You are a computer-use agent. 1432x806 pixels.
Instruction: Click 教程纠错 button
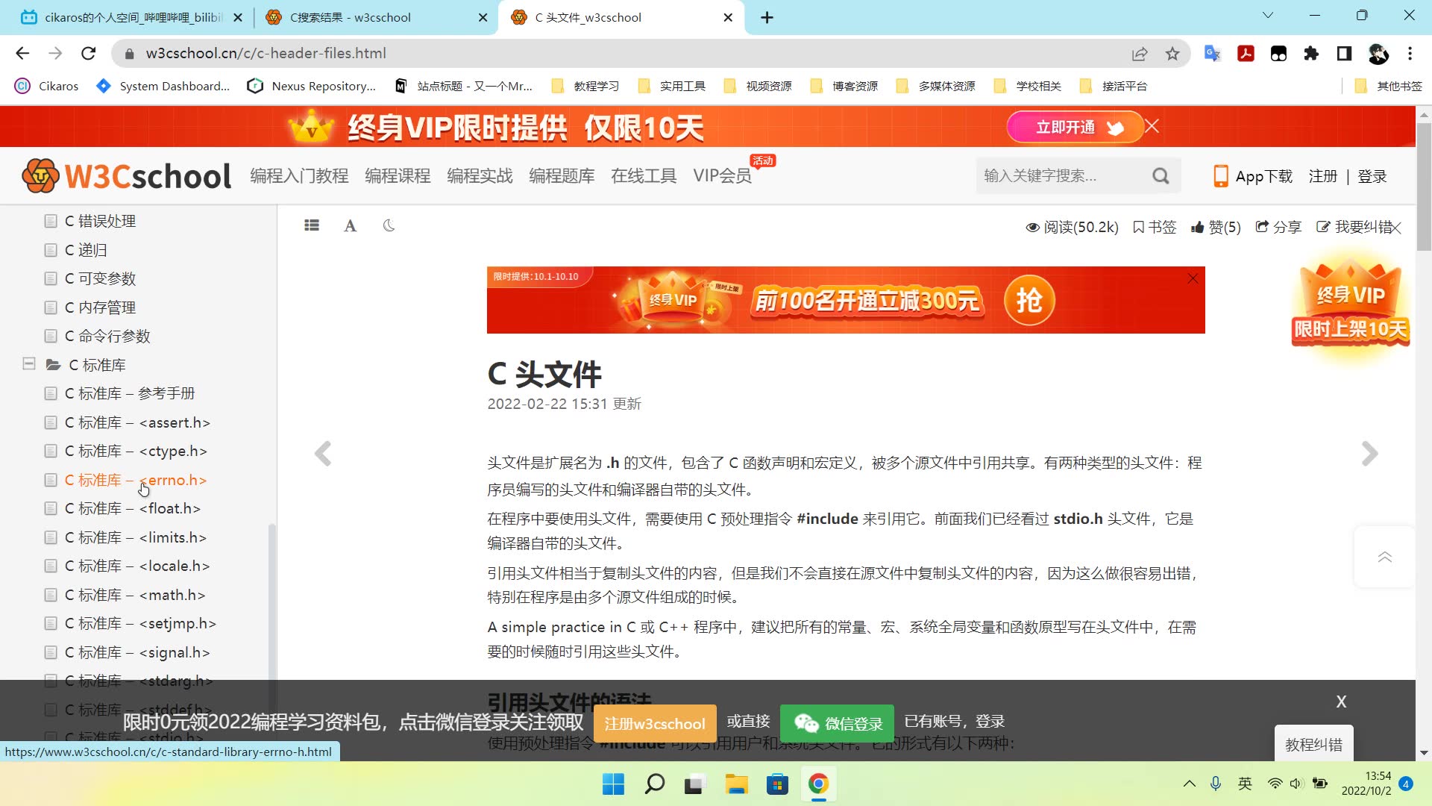tap(1313, 744)
